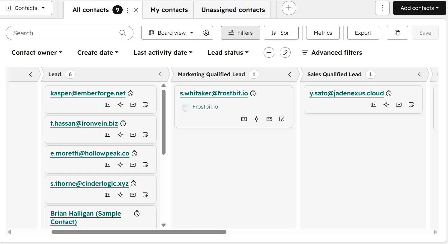Sparkle icon on s.whitaker@frostbit.io card
Viewport: 448px width, 244px height.
257,119
